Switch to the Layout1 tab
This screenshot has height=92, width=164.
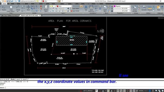(x=18, y=79)
